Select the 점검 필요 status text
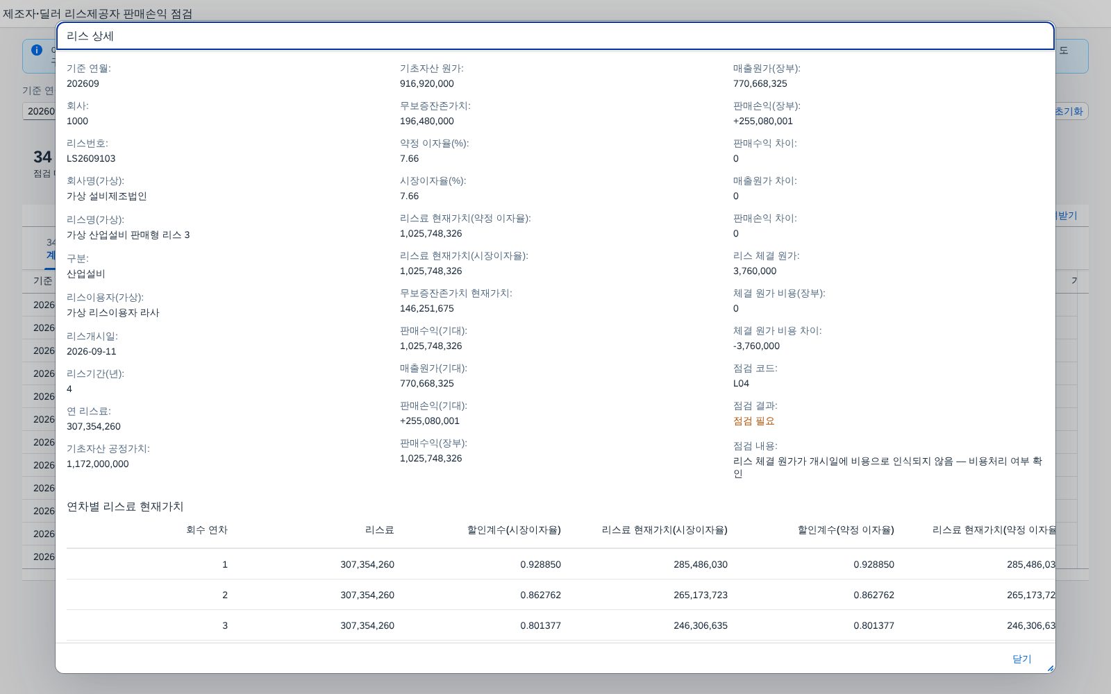Image resolution: width=1111 pixels, height=694 pixels. 753,421
